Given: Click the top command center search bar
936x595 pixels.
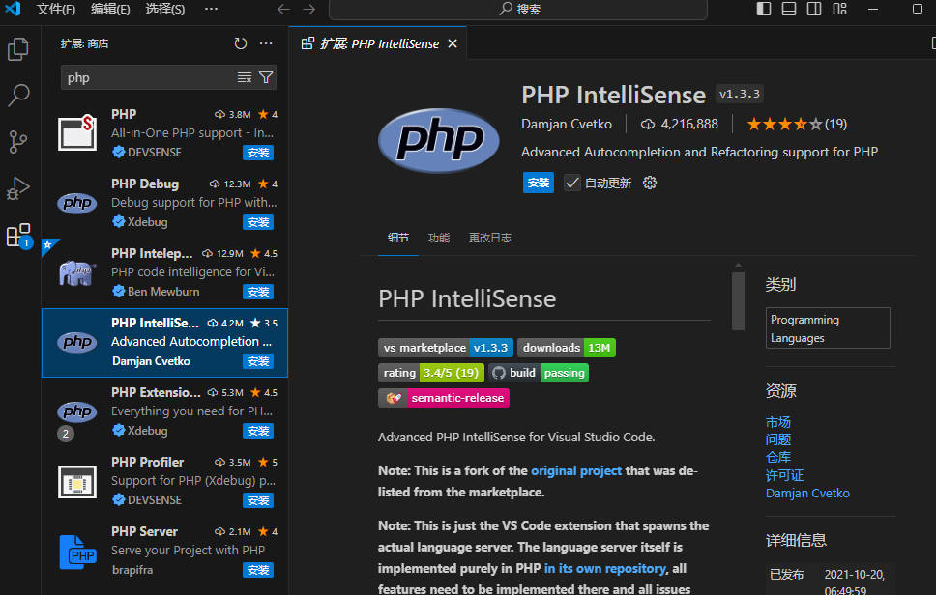Looking at the screenshot, I should coord(518,9).
